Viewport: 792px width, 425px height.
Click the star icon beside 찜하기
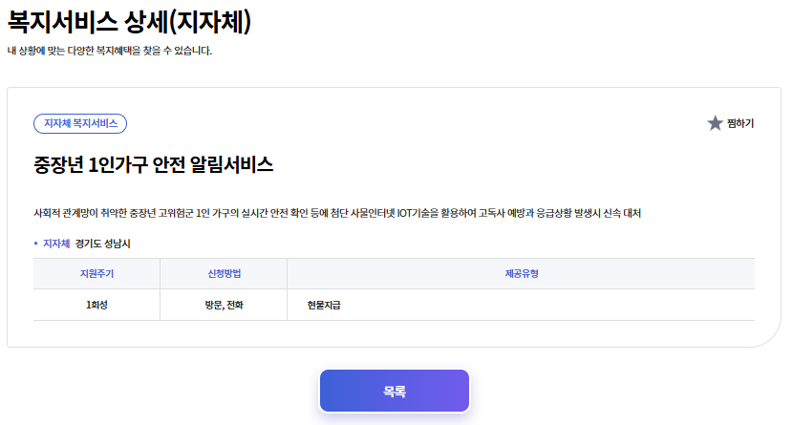click(715, 123)
